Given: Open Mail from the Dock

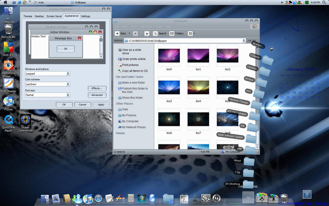Looking at the screenshot, I should [56, 199].
